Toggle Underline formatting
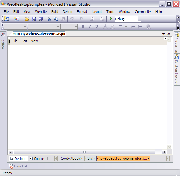This screenshot has height=176, width=180. [x=97, y=27]
